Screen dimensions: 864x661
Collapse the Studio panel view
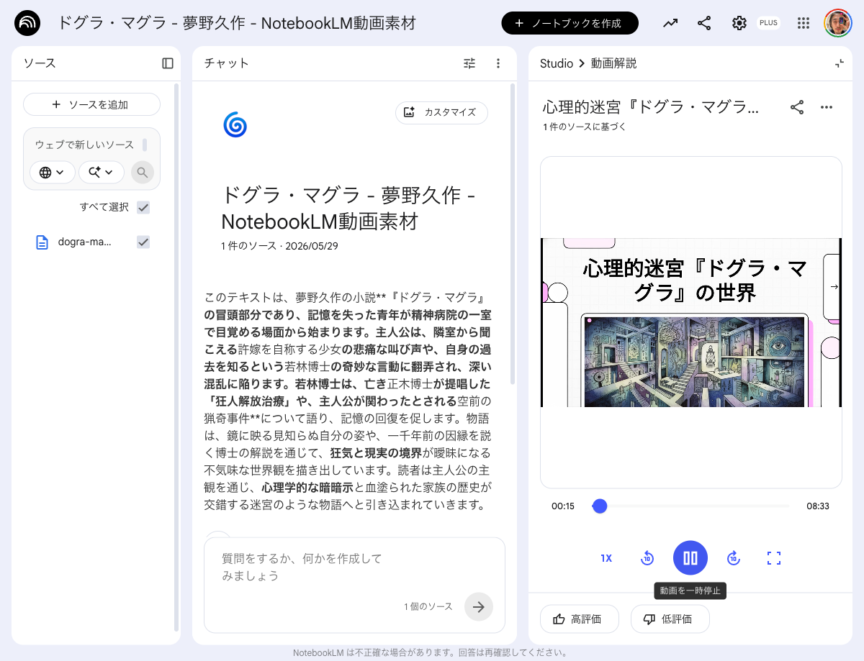coord(839,63)
